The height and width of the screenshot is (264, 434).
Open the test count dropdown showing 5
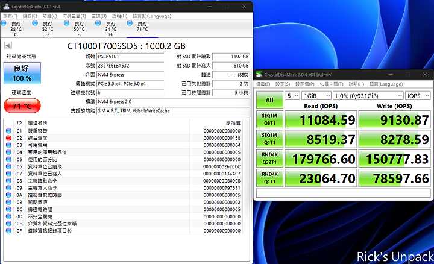click(x=292, y=96)
